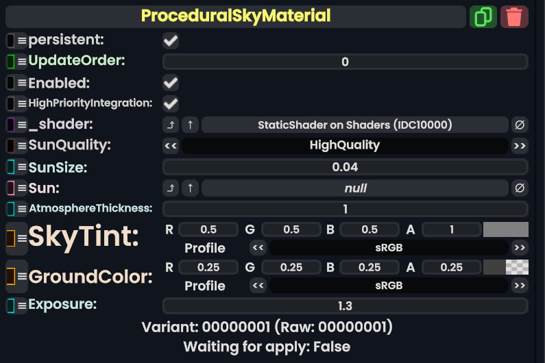The width and height of the screenshot is (545, 363).
Task: Toggle the persistent checkbox
Action: (x=171, y=41)
